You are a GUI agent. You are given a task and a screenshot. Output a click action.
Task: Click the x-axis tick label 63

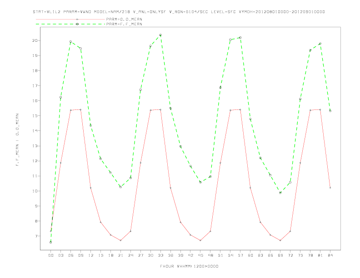coord(260,255)
